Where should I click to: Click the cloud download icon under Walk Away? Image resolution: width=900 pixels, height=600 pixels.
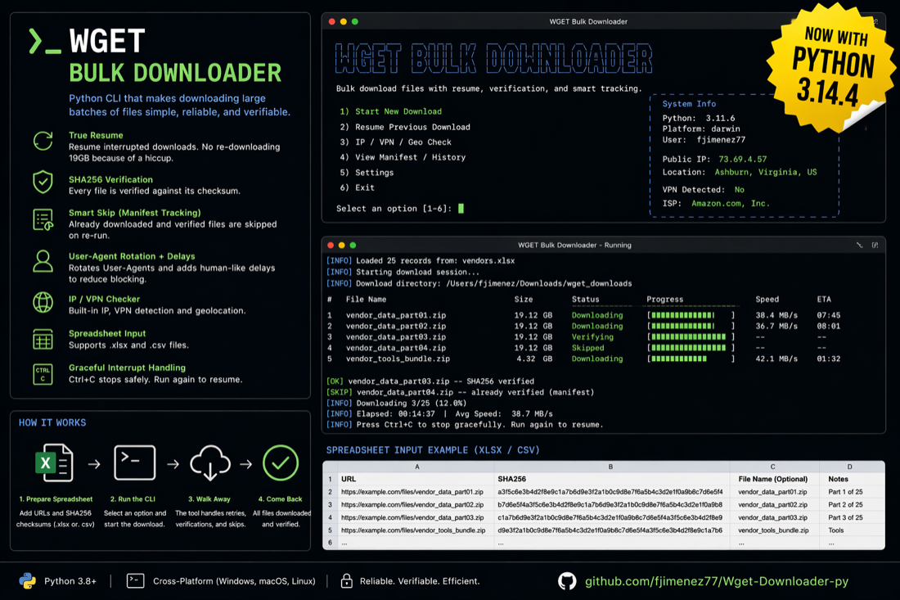click(209, 462)
